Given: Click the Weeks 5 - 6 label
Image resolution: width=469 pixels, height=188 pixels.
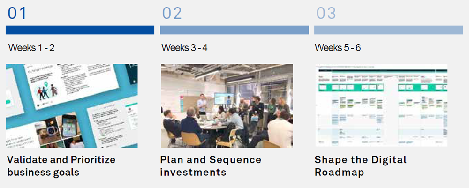Looking at the screenshot, I should click(x=338, y=48).
